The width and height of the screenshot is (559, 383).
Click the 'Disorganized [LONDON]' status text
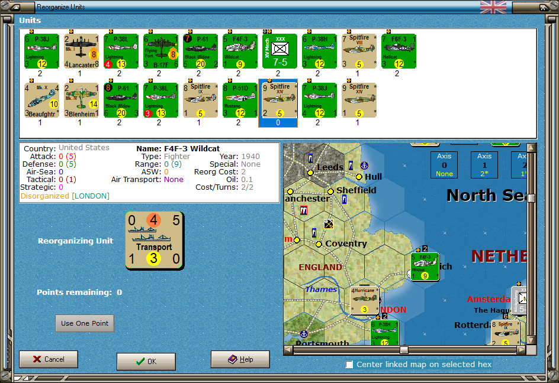click(x=65, y=196)
